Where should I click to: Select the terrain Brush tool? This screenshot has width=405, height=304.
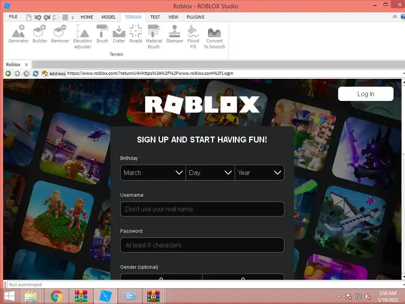(x=102, y=34)
